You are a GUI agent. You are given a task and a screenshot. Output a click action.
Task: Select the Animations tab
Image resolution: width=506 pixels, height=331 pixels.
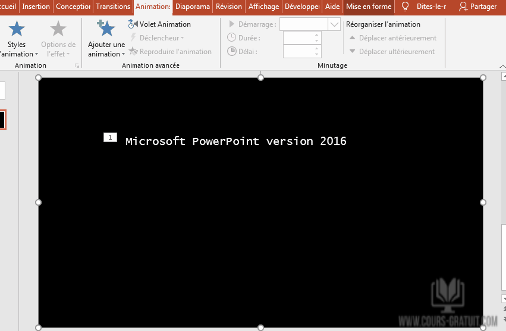[153, 7]
